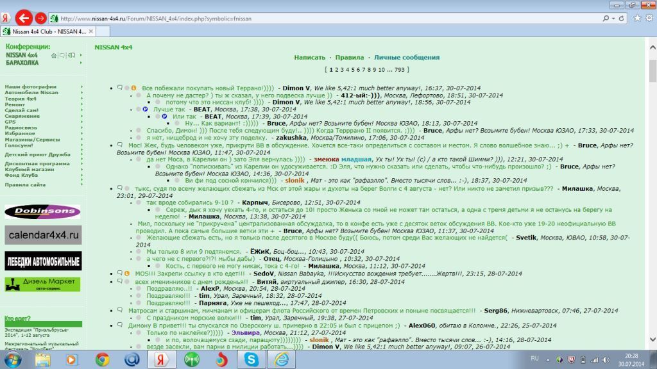Open 'всех именинников с днем рожденья' topic
This screenshot has width=657, height=369.
pyautogui.click(x=191, y=282)
